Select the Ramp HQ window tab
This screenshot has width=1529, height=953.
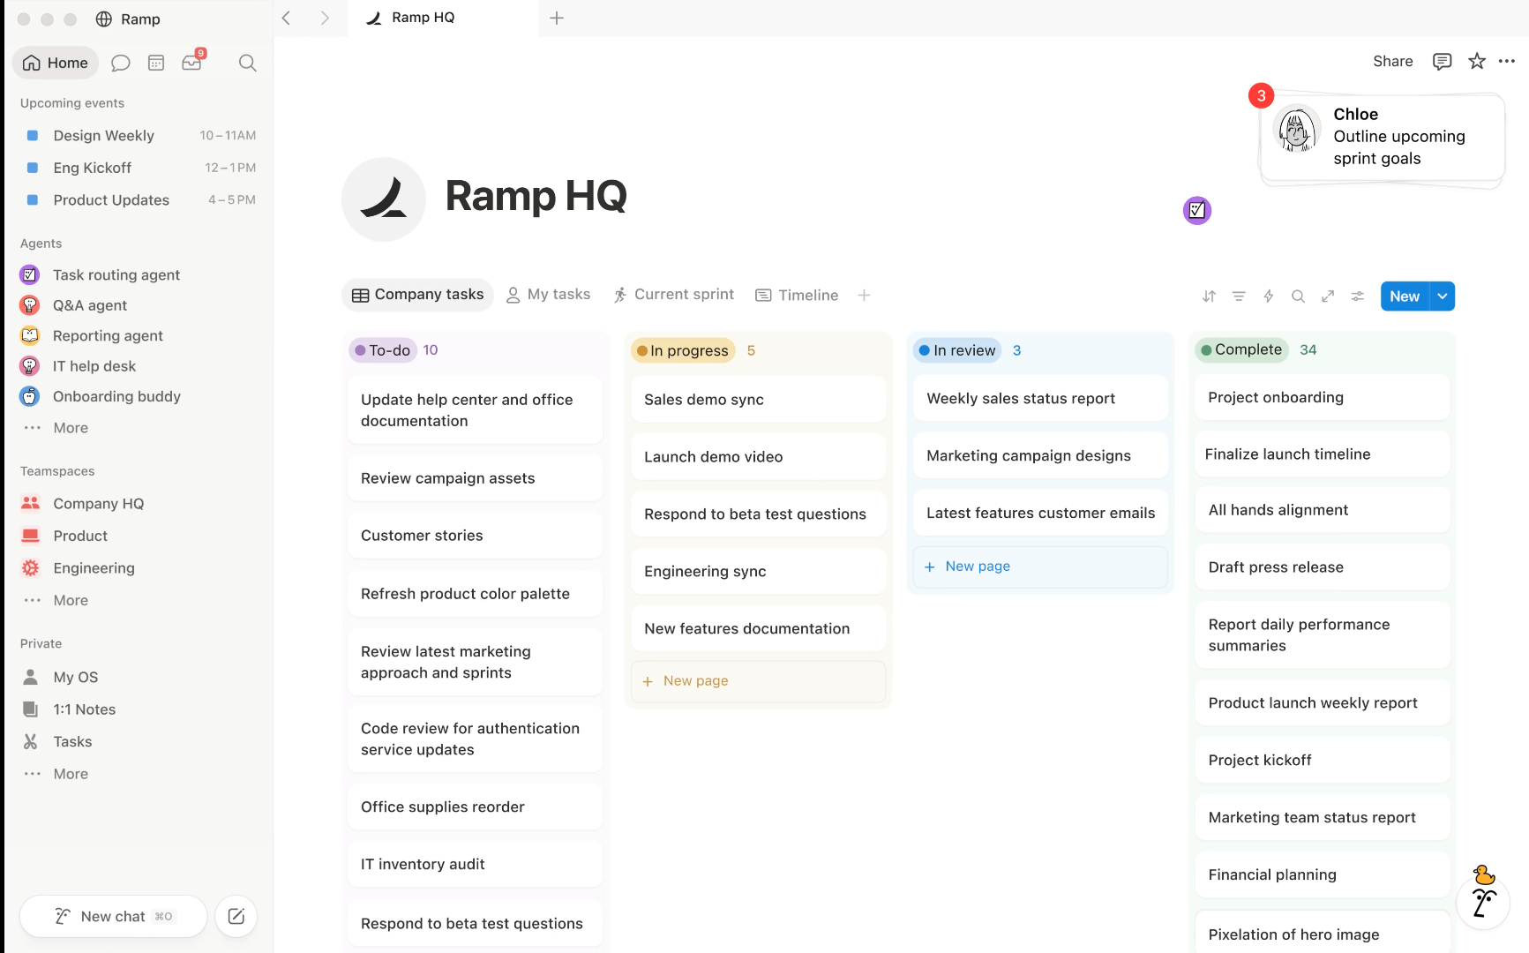click(x=443, y=18)
